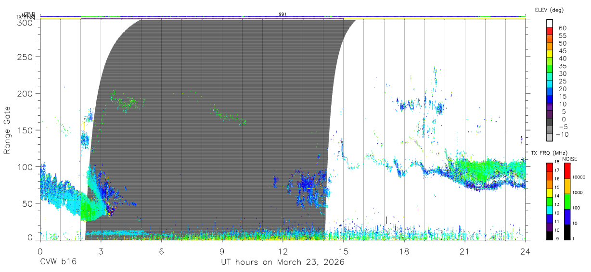The image size is (591, 272).
Task: Pick the light gray bottom ELEV swatch
Action: click(550, 137)
